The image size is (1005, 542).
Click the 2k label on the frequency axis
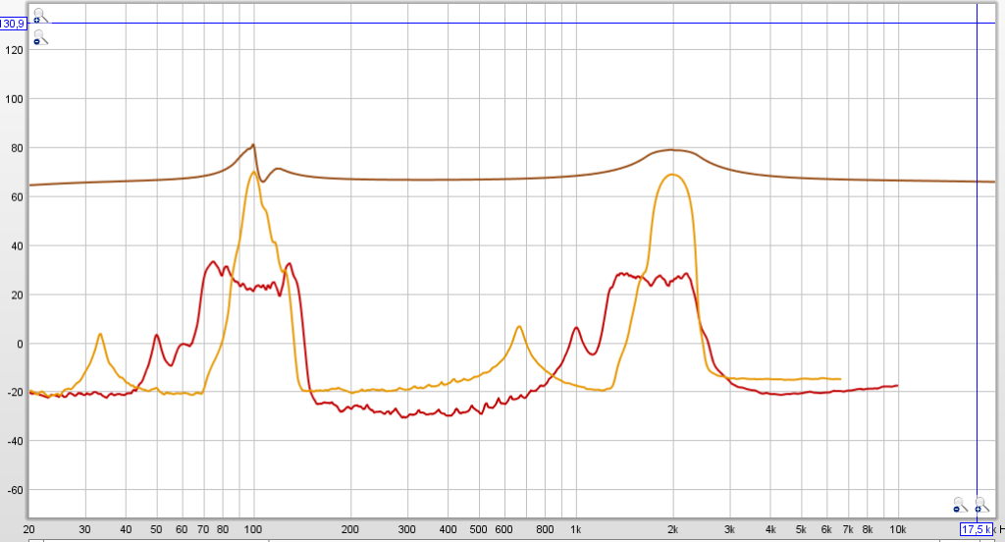[x=673, y=529]
